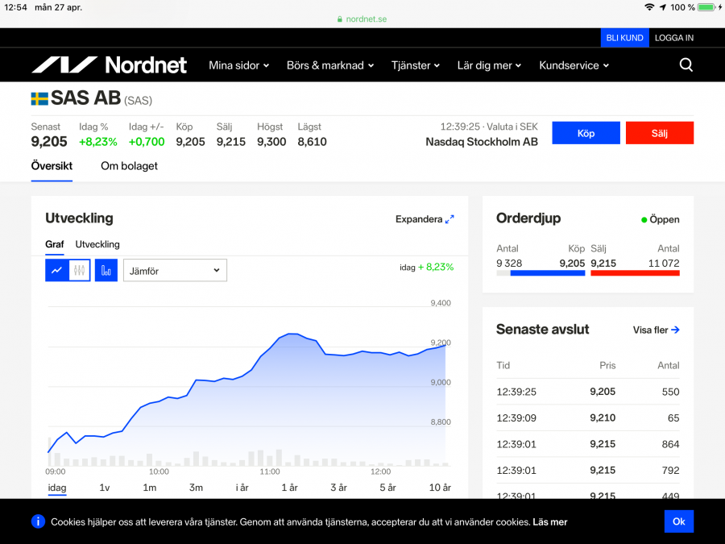Click the Nordnet logo
The image size is (725, 544).
[x=109, y=65]
